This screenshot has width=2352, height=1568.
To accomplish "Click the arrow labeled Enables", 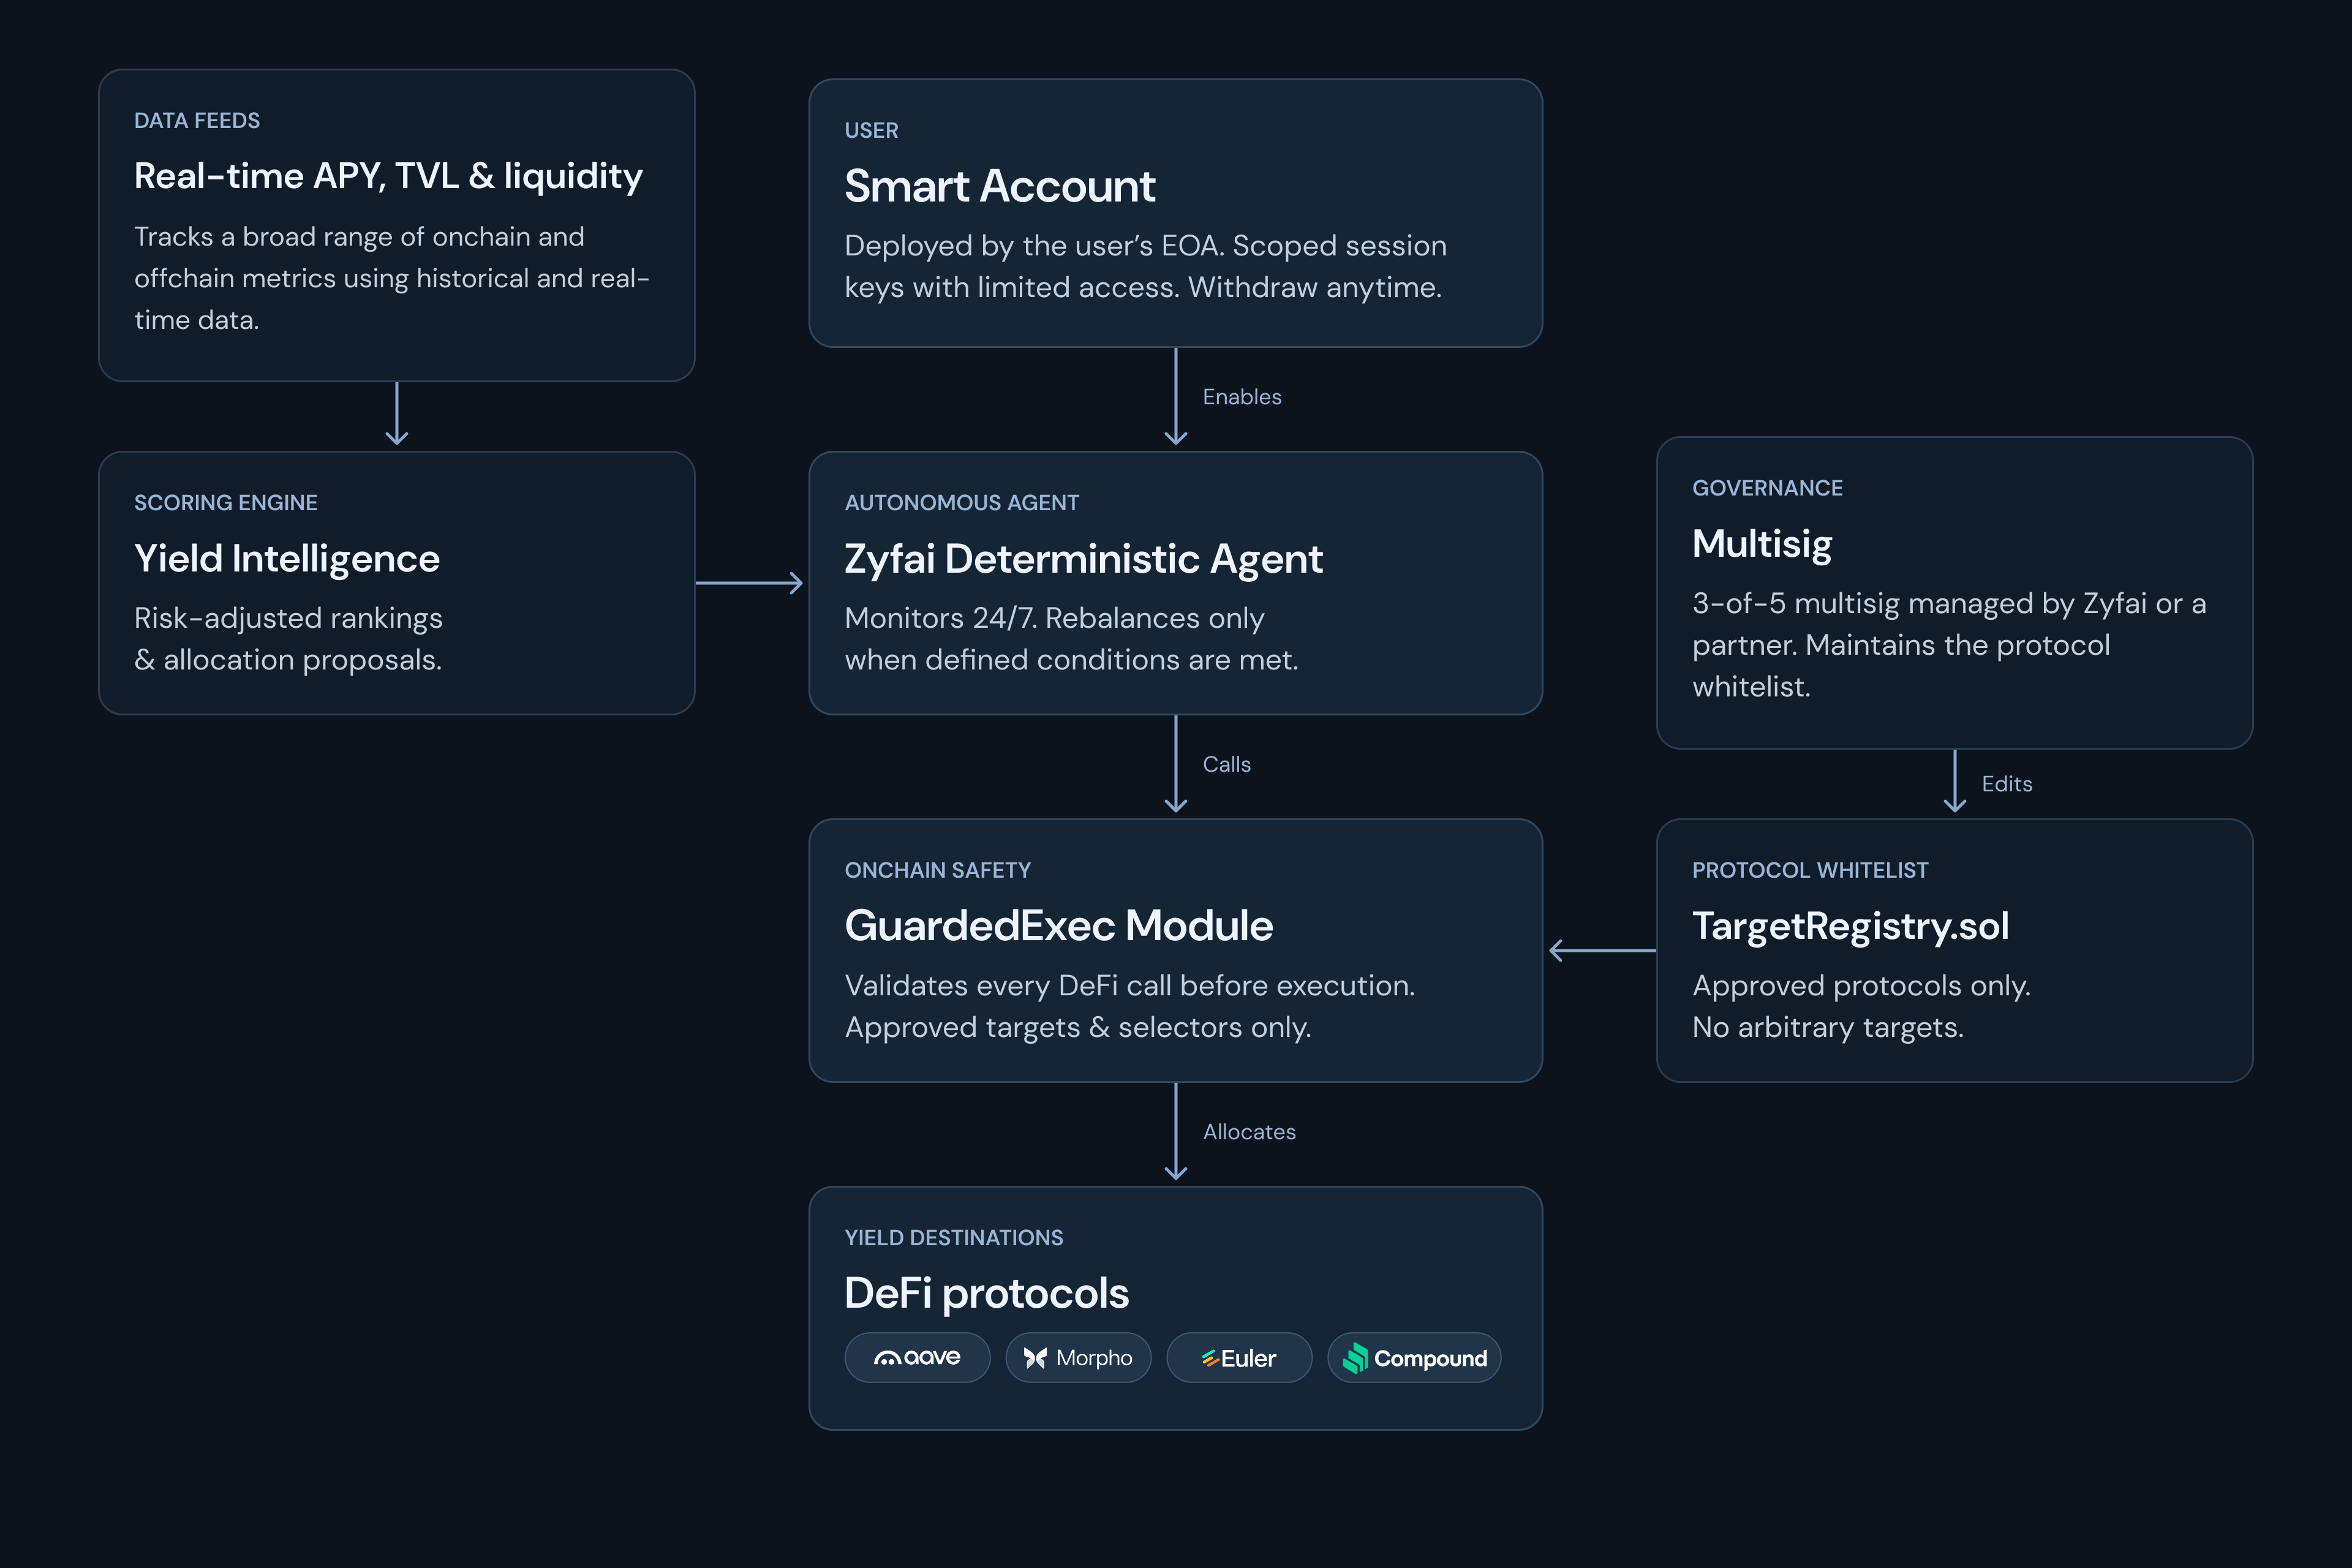I will coord(1176,397).
